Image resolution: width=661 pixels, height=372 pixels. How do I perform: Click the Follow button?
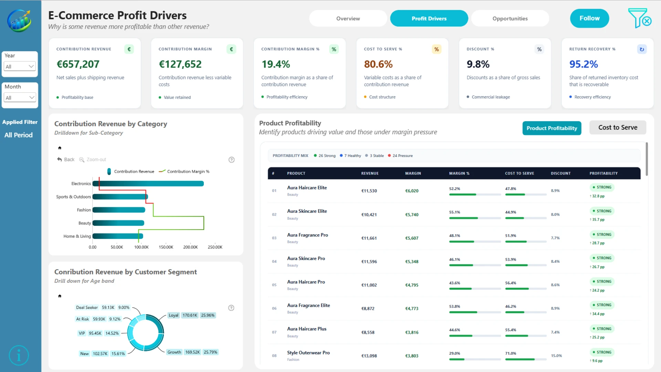point(589,18)
